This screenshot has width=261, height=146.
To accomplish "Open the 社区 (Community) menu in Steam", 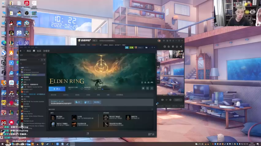I will tap(39, 51).
